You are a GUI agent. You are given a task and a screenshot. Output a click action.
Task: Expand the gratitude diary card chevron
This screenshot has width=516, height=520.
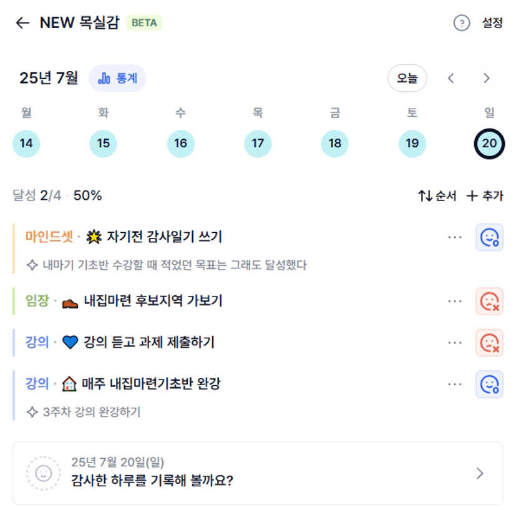coord(480,473)
